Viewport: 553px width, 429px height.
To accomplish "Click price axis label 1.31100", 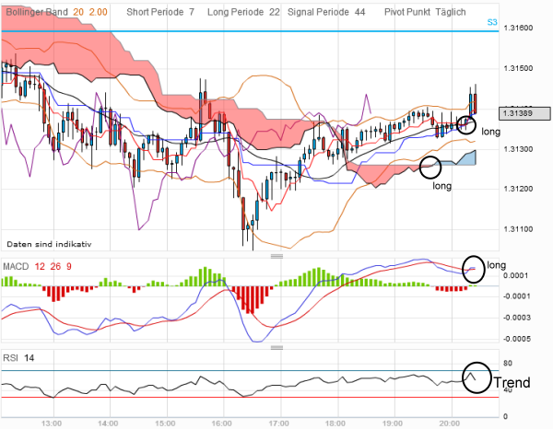I will [x=518, y=229].
